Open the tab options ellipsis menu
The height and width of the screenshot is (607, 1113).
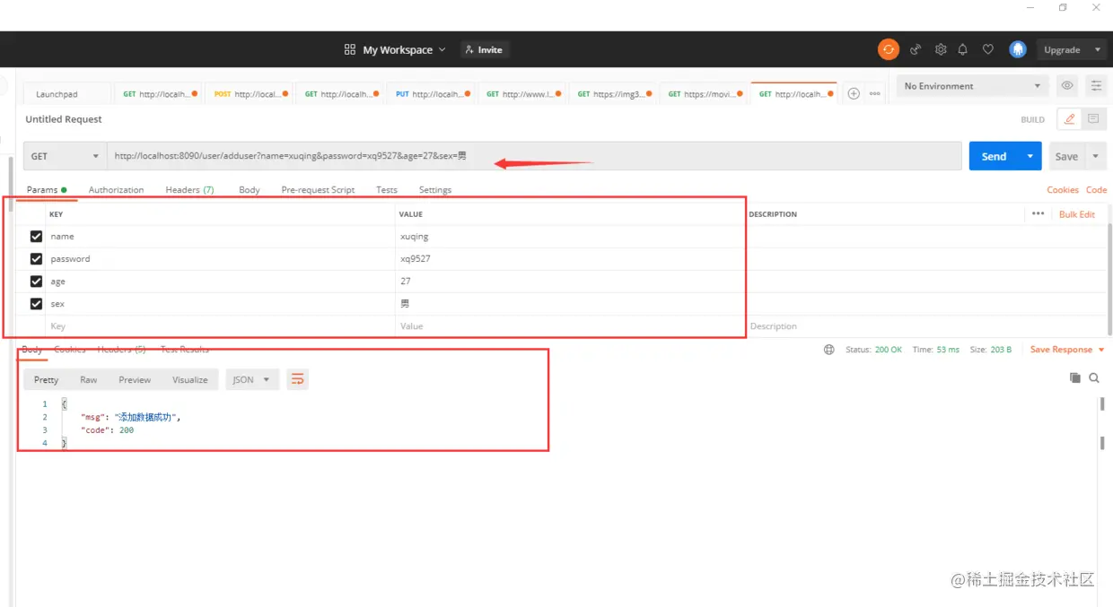[874, 94]
